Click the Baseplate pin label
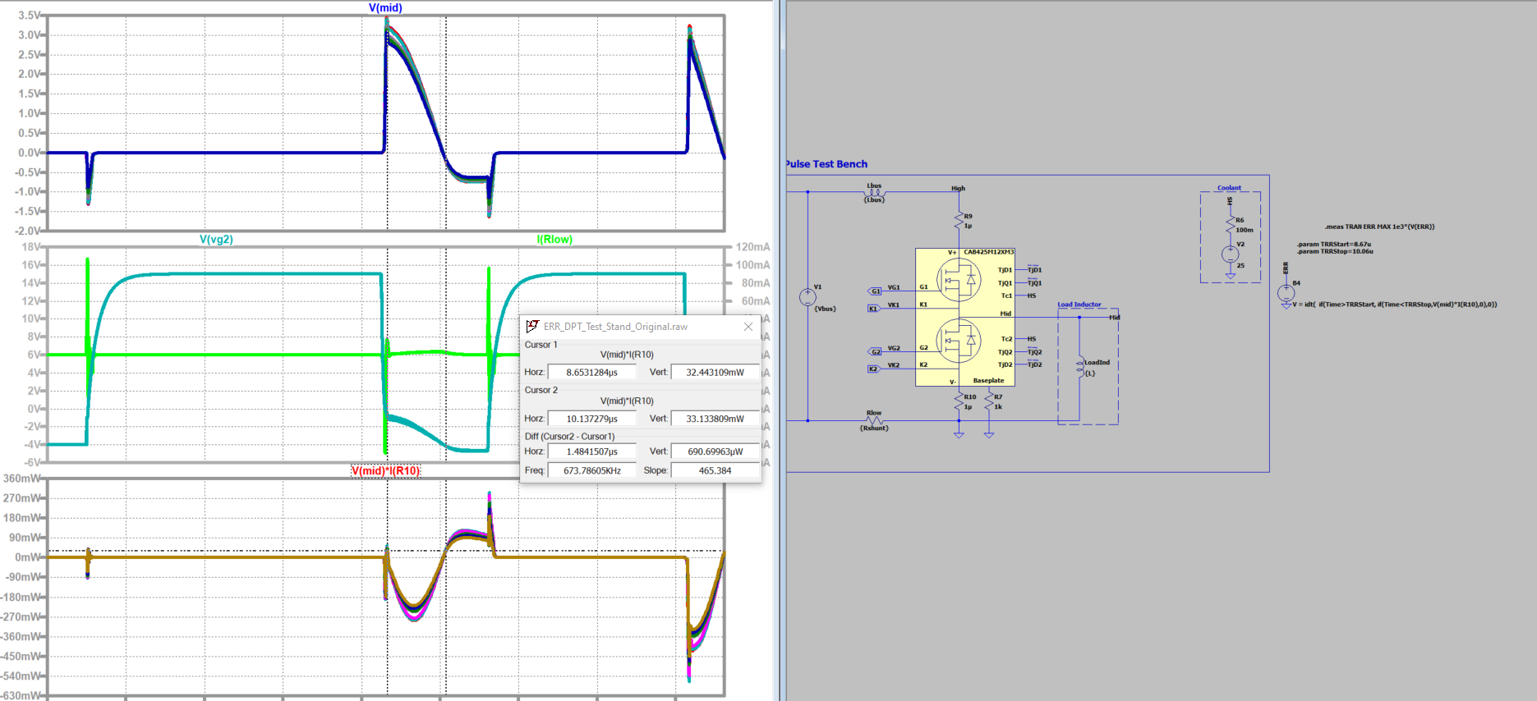The height and width of the screenshot is (701, 1537). coord(988,380)
